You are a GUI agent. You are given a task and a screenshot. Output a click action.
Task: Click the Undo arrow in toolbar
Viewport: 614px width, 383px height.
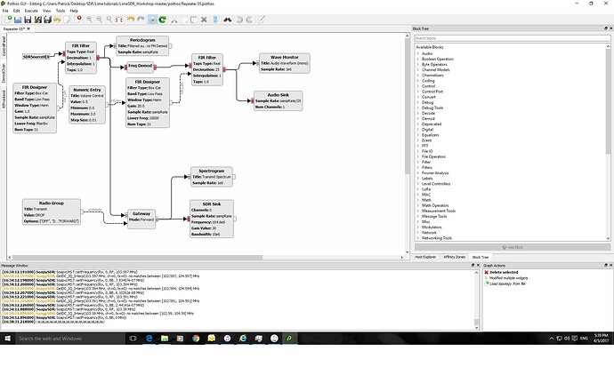130,19
